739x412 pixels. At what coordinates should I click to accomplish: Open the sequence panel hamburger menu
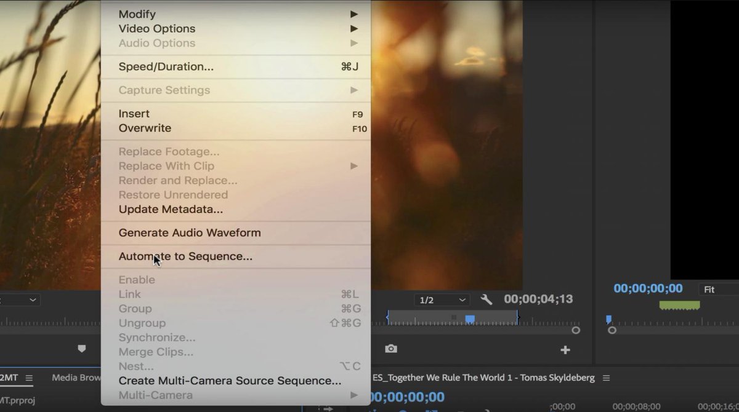pyautogui.click(x=607, y=378)
